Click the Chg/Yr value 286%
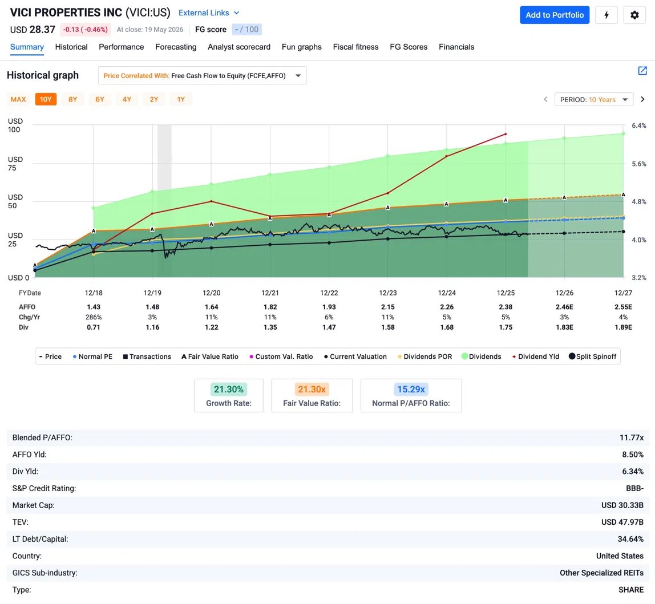This screenshot has width=655, height=604. (94, 317)
